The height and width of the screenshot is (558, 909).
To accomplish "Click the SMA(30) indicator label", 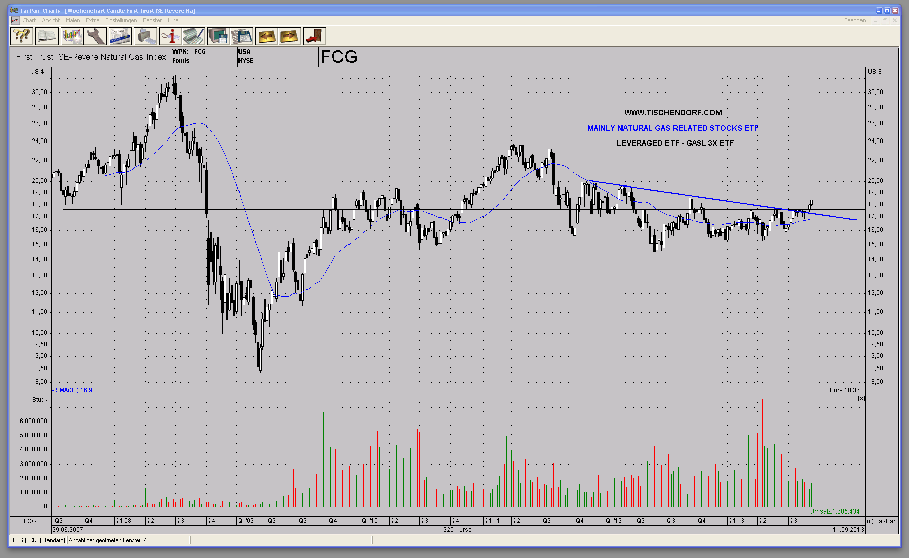I will click(x=75, y=390).
